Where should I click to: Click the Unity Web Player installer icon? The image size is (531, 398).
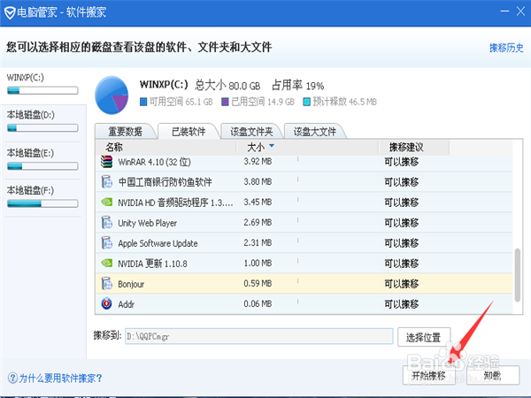pos(107,222)
